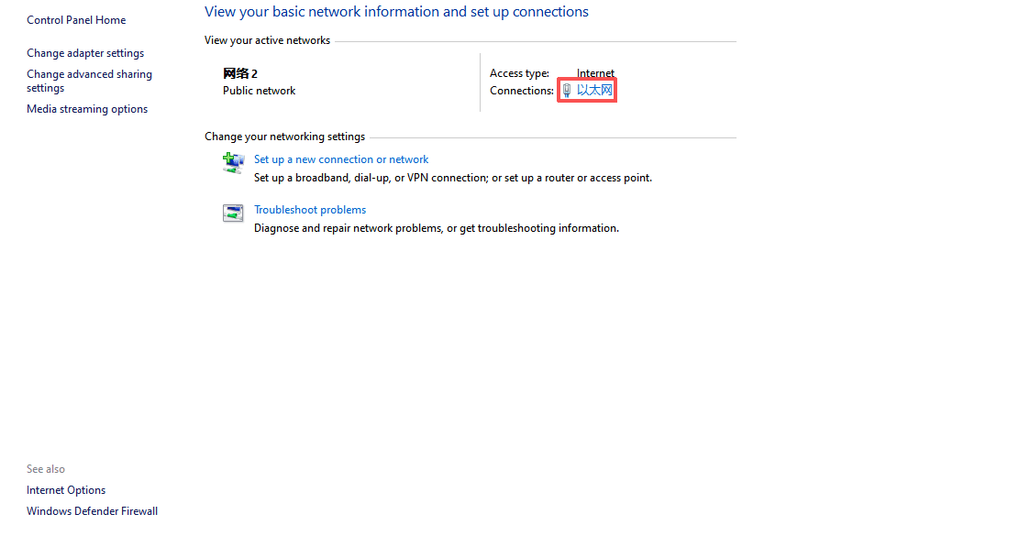Screen dimensions: 1030x536
Task: Click the broadband, dial-up, or VPN description text
Action: [452, 178]
